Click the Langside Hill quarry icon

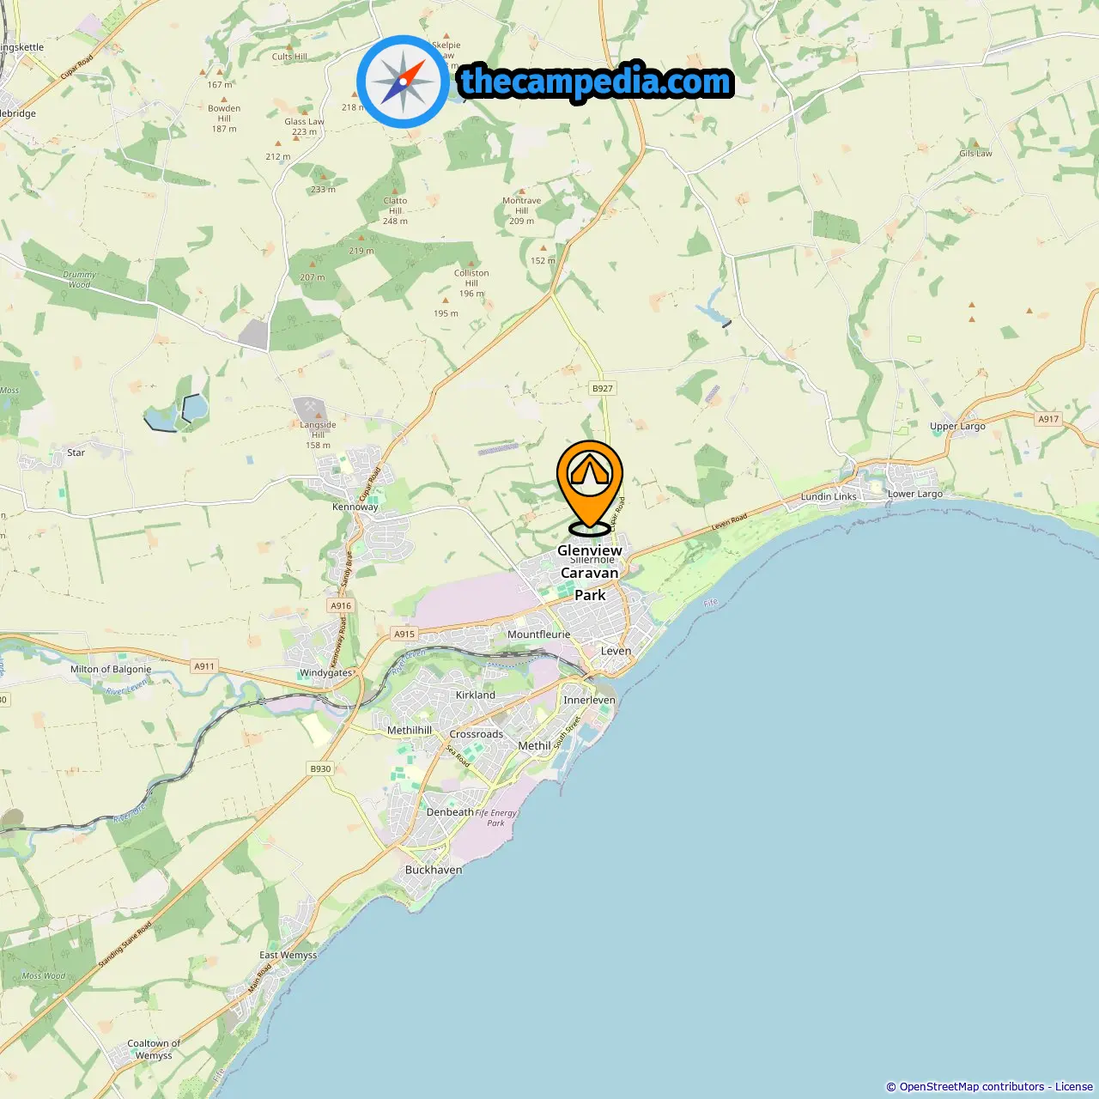(309, 407)
